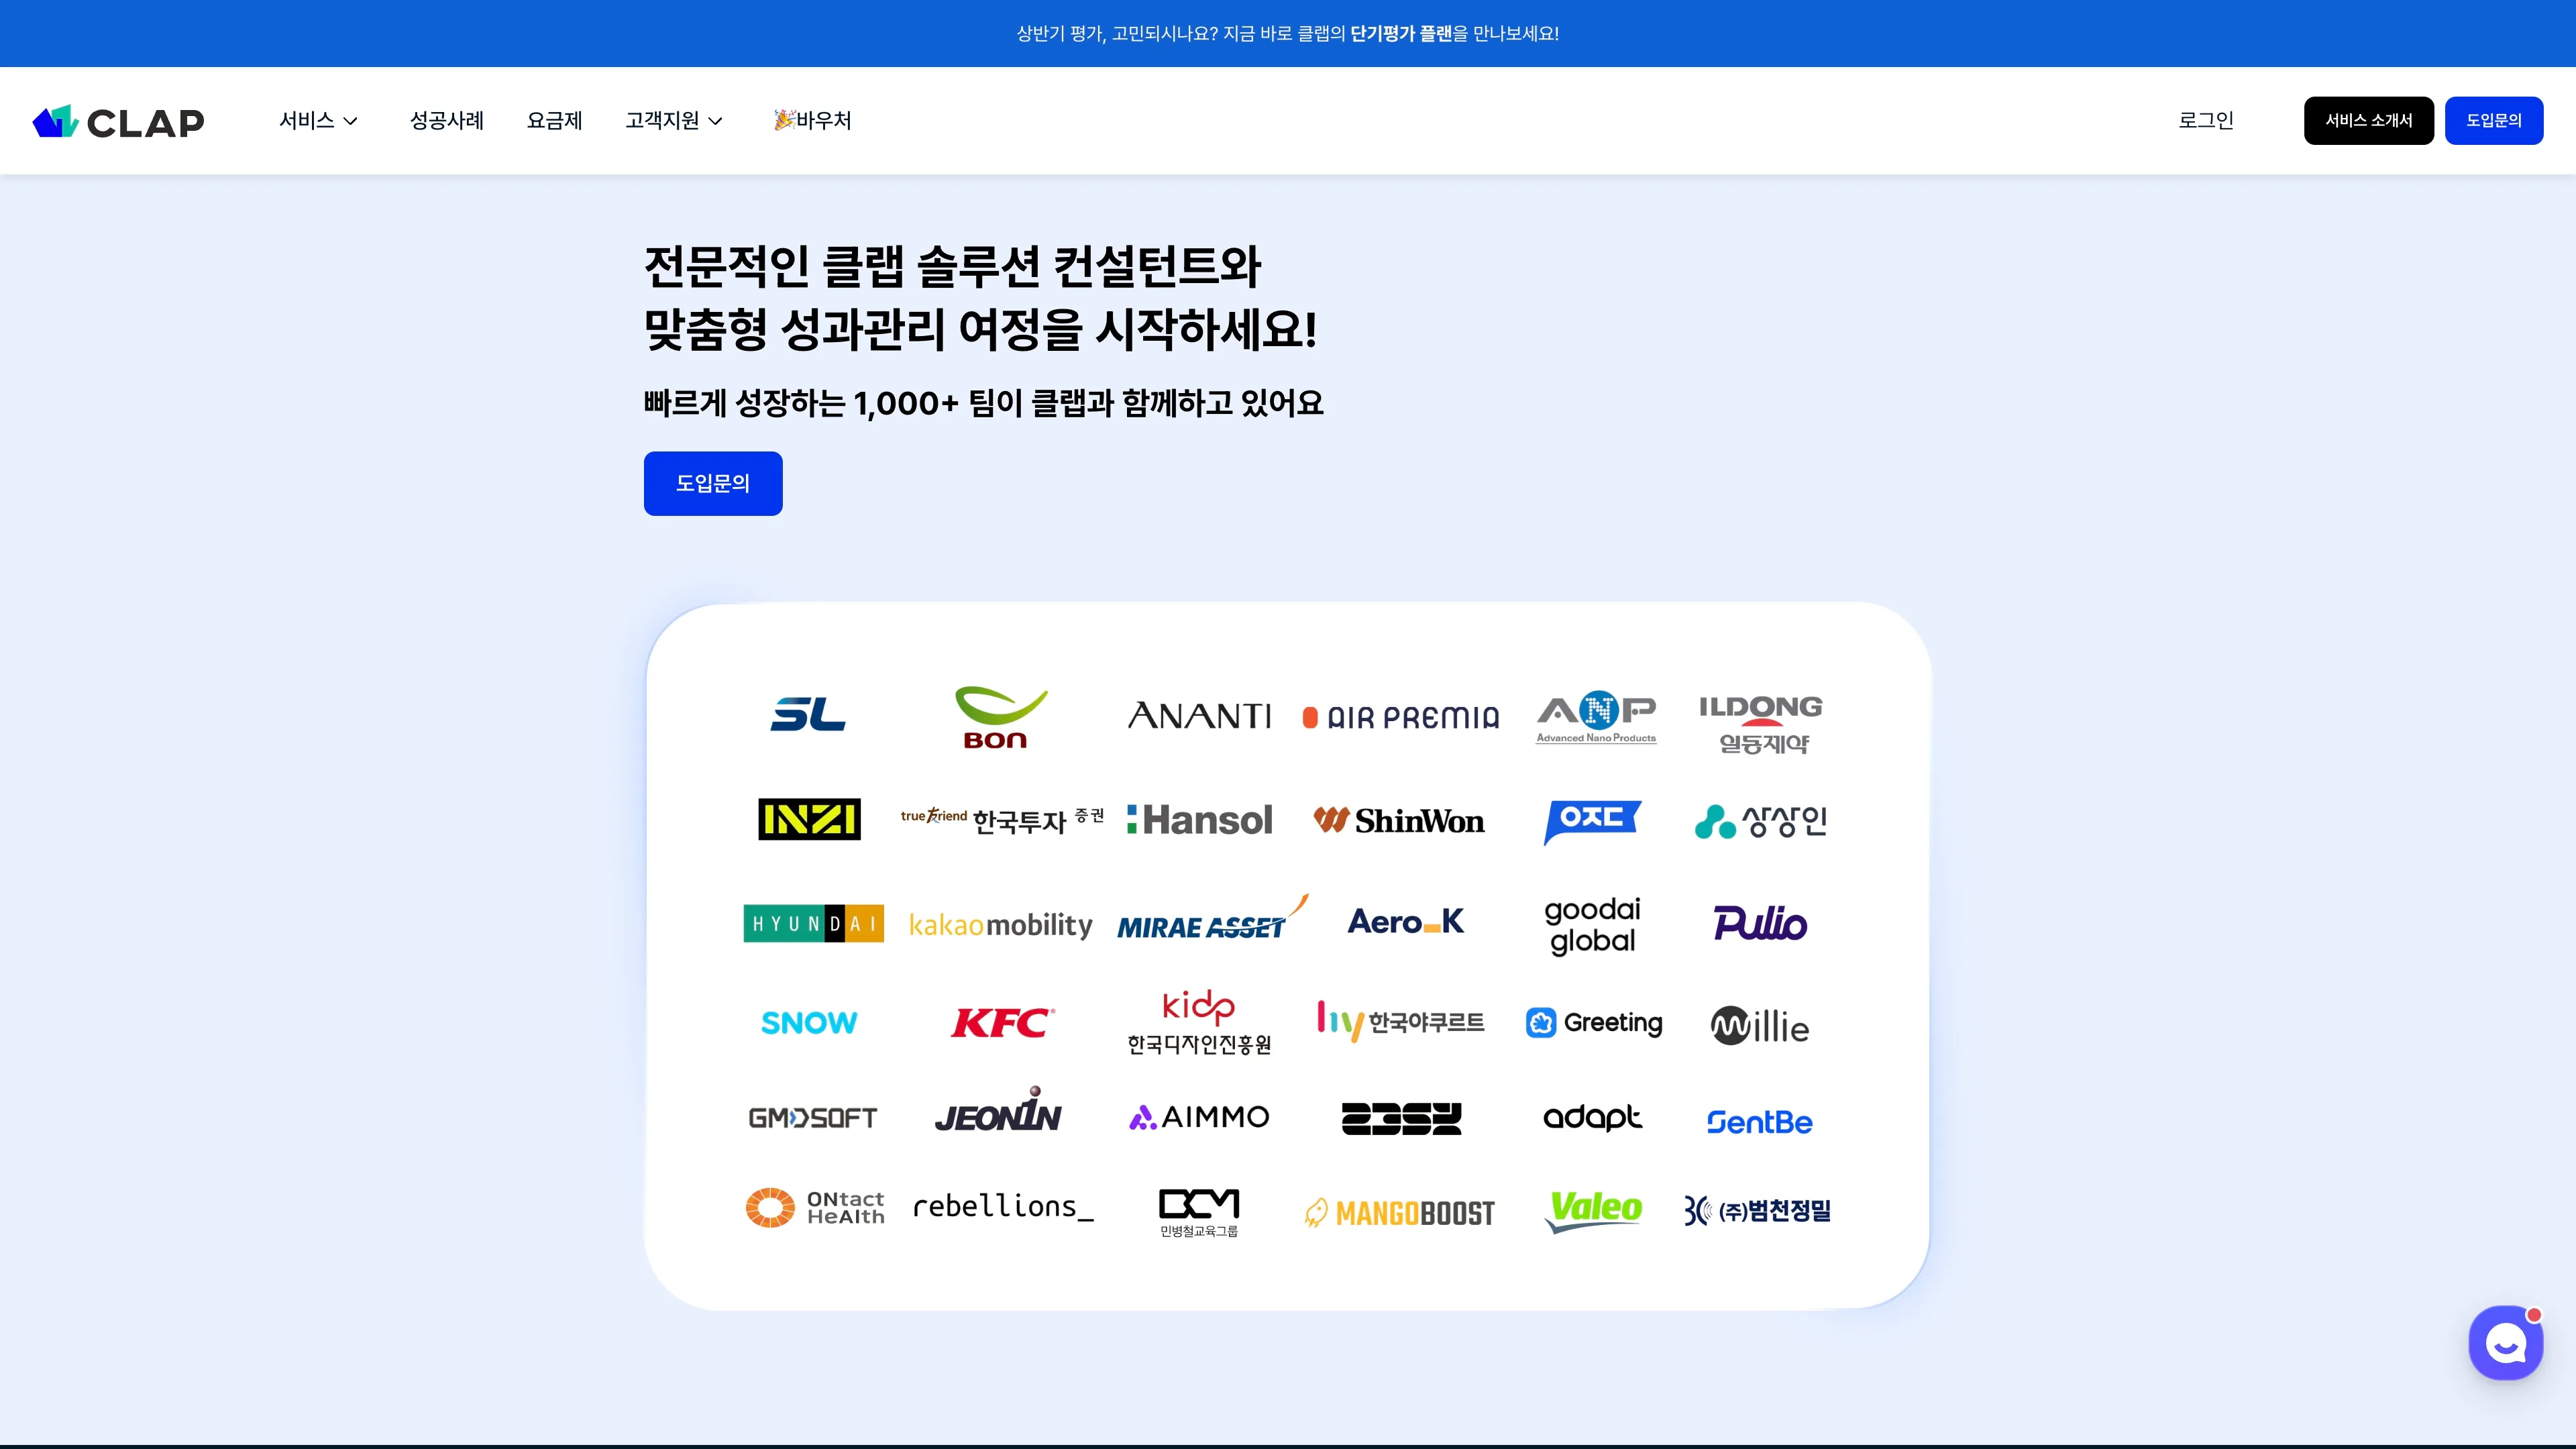Click the INZI logo
The height and width of the screenshot is (1449, 2576).
tap(809, 820)
